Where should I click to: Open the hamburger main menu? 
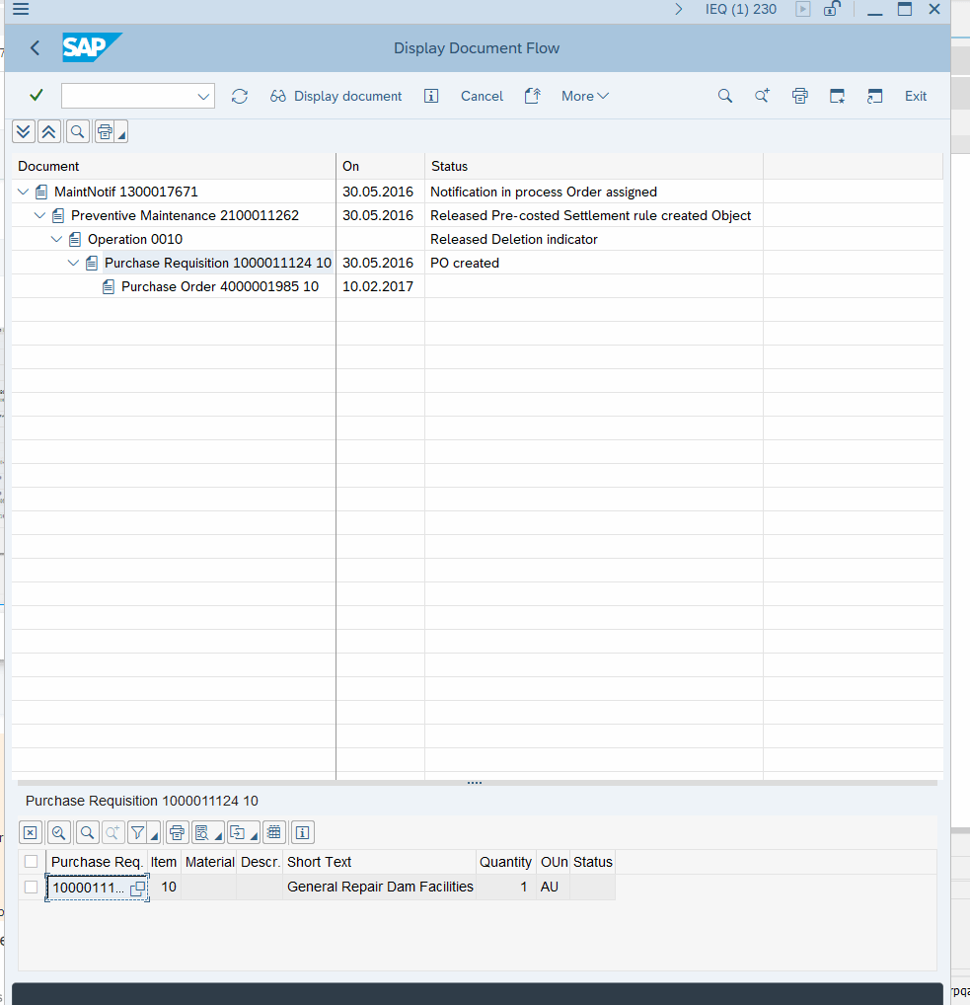pos(20,10)
